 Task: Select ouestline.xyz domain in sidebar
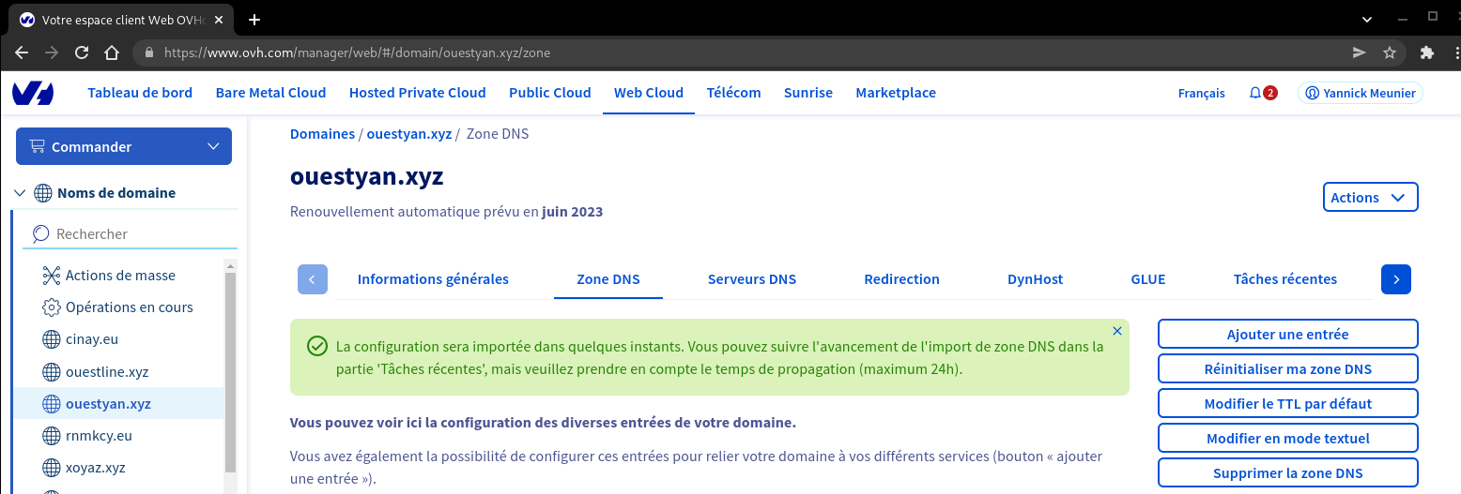[x=107, y=372]
